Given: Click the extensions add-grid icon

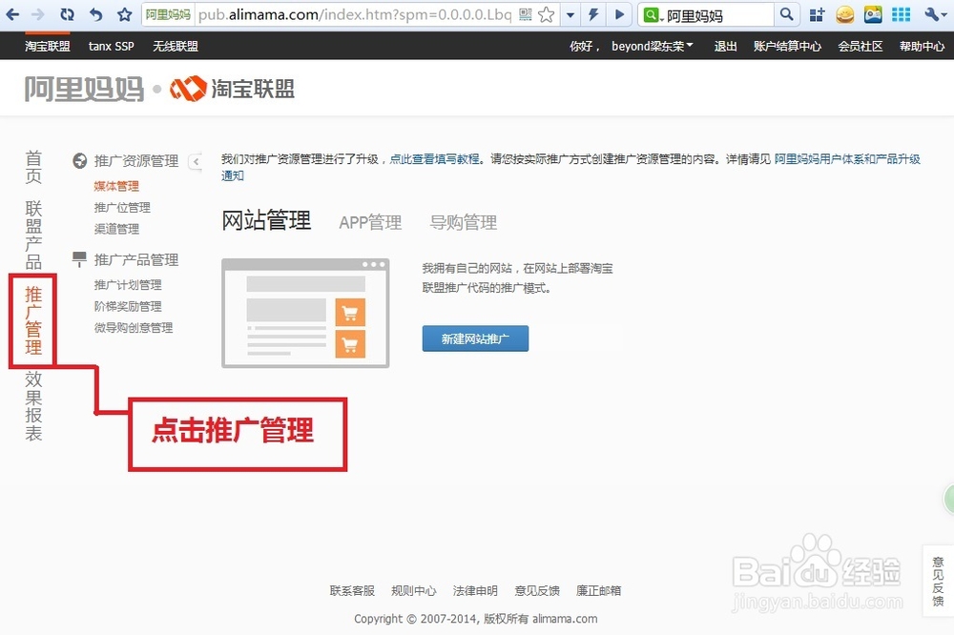Looking at the screenshot, I should 818,14.
